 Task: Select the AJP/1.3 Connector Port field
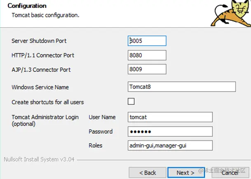(147, 69)
